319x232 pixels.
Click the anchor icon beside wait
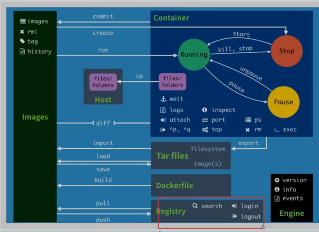pos(163,99)
